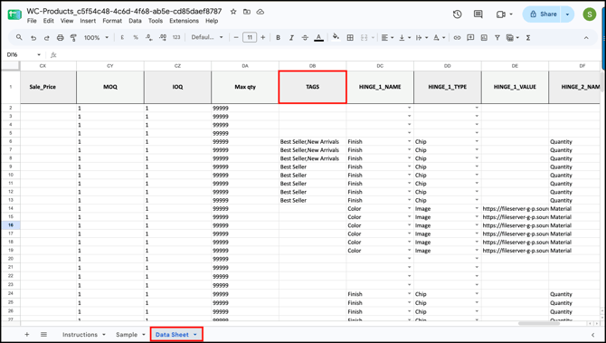Open the comments panel in header
Screen dimensions: 606x343
(478, 14)
